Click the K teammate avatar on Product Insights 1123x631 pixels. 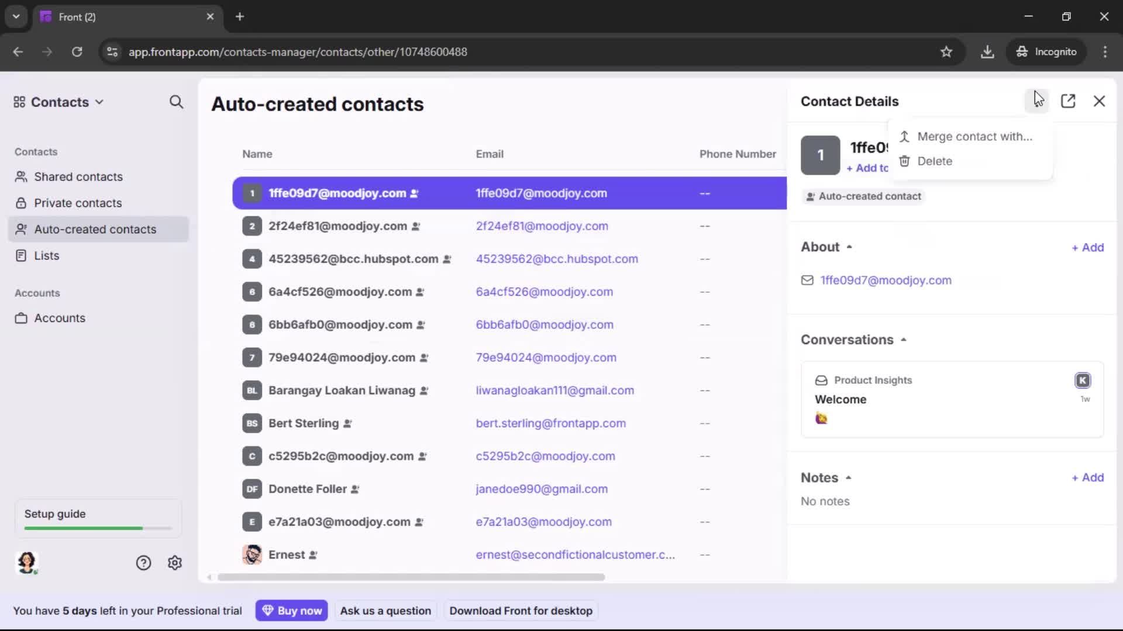click(1083, 380)
